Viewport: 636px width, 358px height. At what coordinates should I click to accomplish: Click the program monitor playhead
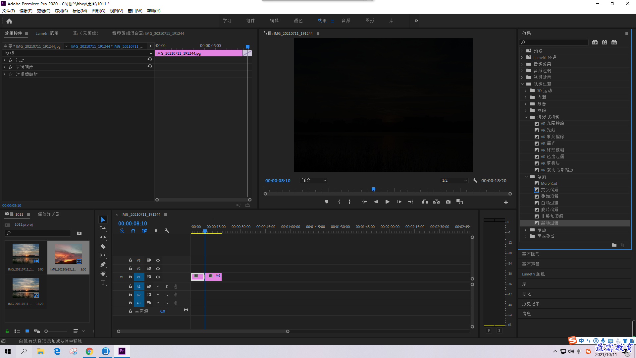coord(373,189)
